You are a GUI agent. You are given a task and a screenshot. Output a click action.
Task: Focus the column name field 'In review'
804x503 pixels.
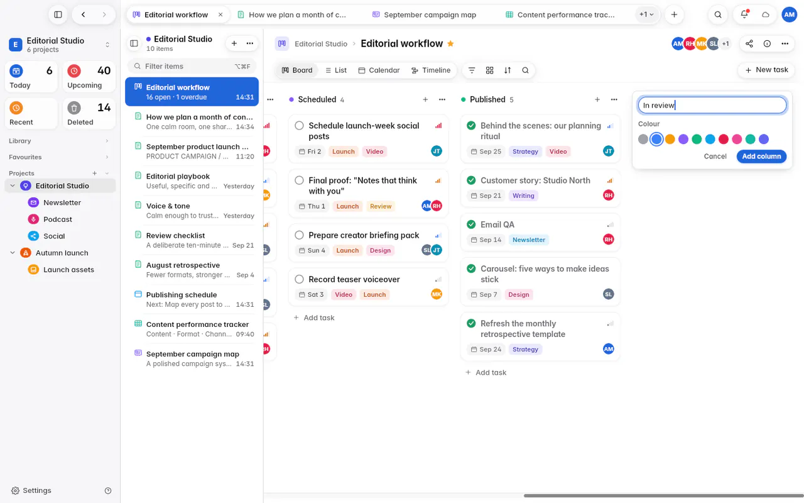click(712, 105)
